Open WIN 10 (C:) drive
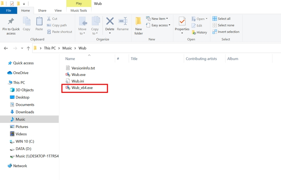The image size is (281, 180). click(x=22, y=141)
